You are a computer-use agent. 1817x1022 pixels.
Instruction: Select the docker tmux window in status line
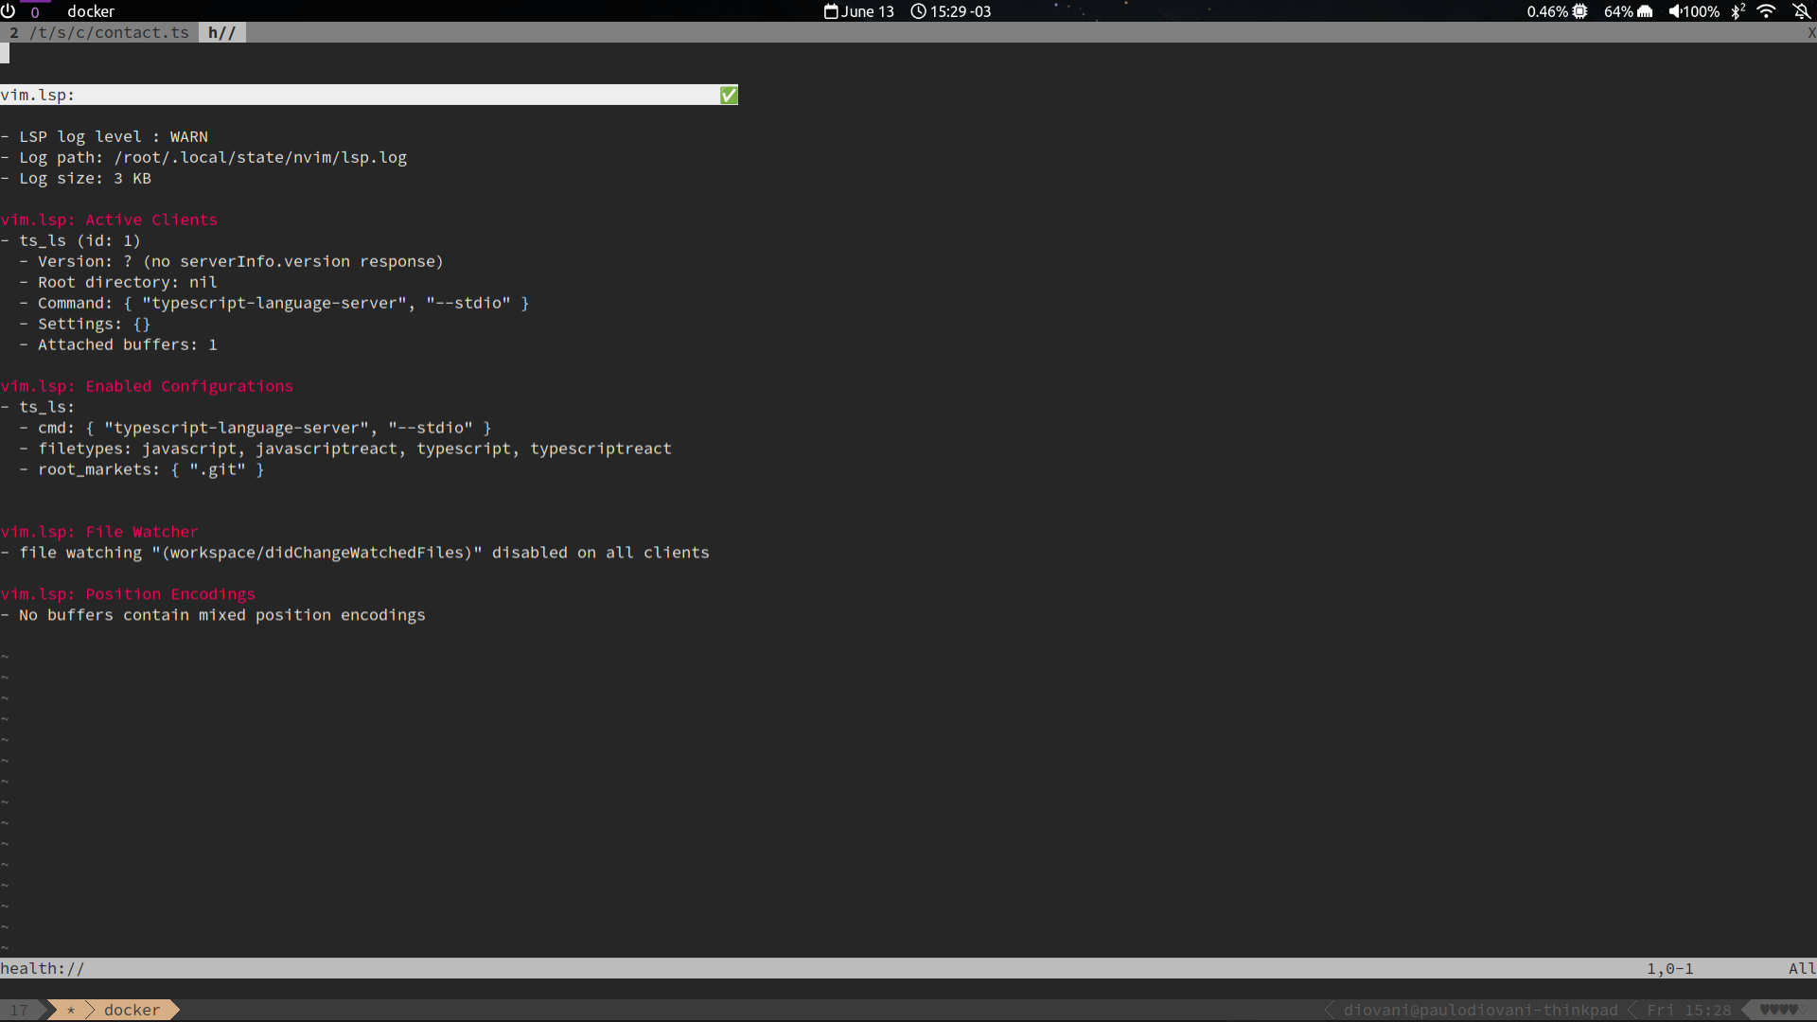click(x=132, y=1010)
